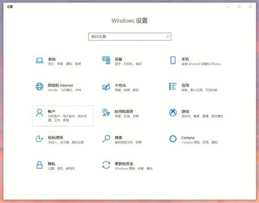The width and height of the screenshot is (259, 203).
Task: Open the 更新和安全 refresh arrows icon
Action: click(106, 165)
